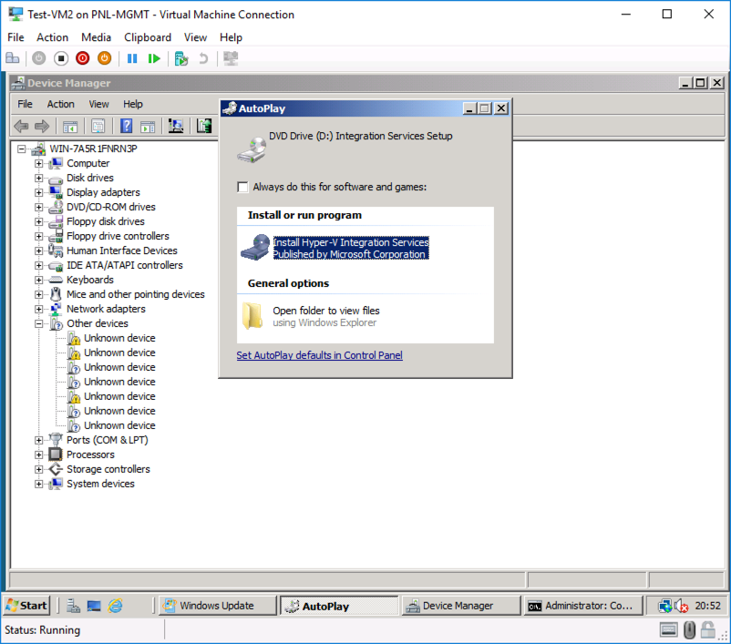Check 'Always do this for software and games'
The image size is (731, 644).
pyautogui.click(x=242, y=187)
